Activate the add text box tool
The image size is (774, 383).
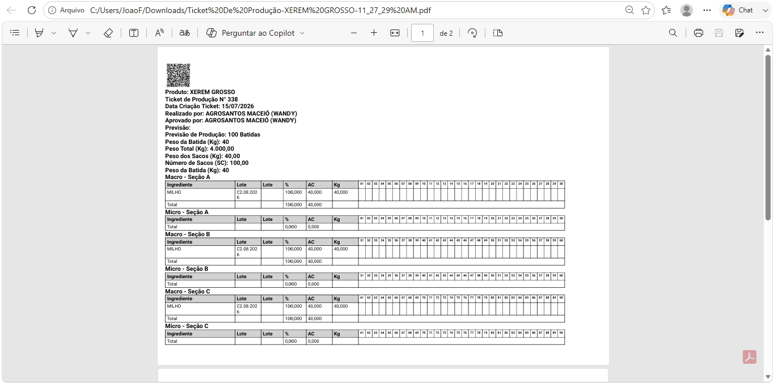click(134, 33)
